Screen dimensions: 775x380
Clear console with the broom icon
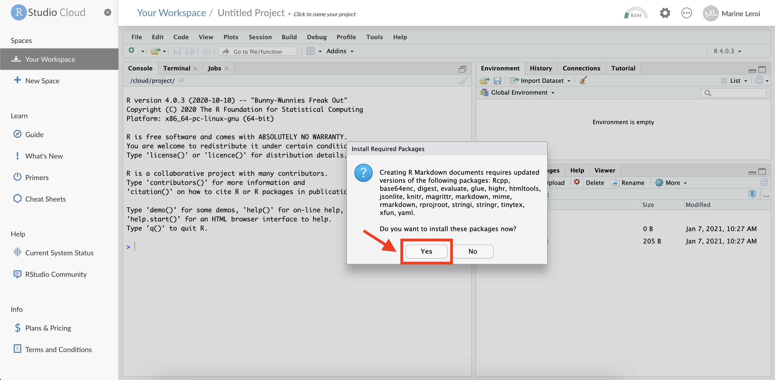click(463, 80)
